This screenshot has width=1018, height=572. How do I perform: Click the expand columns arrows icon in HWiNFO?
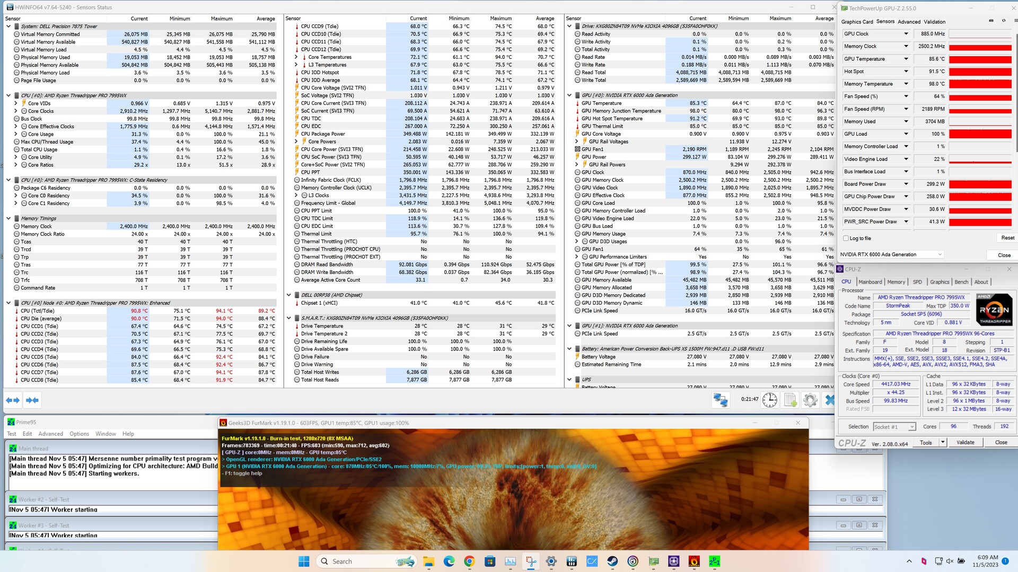pyautogui.click(x=13, y=400)
